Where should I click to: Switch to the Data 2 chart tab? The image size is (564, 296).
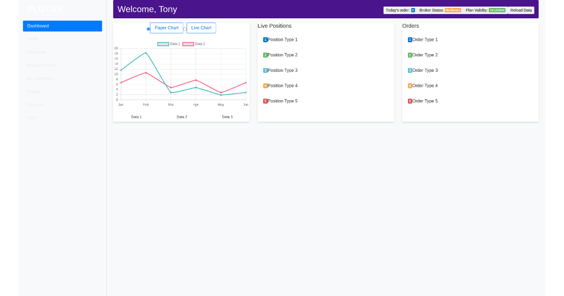click(181, 117)
